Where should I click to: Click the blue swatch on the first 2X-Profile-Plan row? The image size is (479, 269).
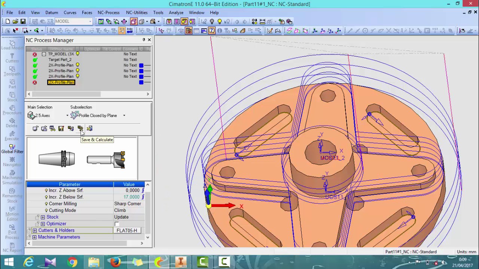[x=141, y=65]
